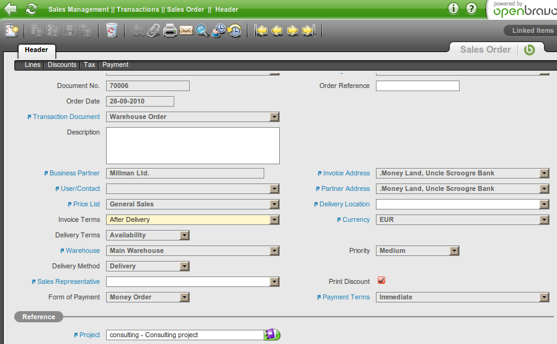Go to the previous record arrow
This screenshot has width=557, height=344.
tap(277, 30)
